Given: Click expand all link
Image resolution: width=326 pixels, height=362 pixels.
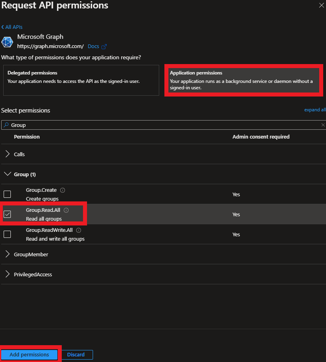Looking at the screenshot, I should click(315, 110).
